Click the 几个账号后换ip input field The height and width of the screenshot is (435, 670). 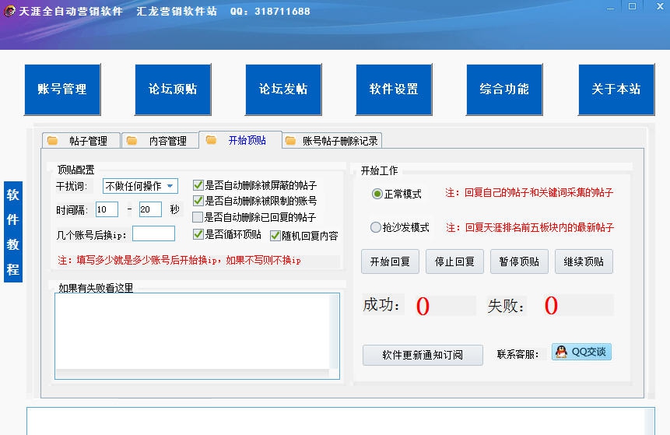[x=153, y=233]
